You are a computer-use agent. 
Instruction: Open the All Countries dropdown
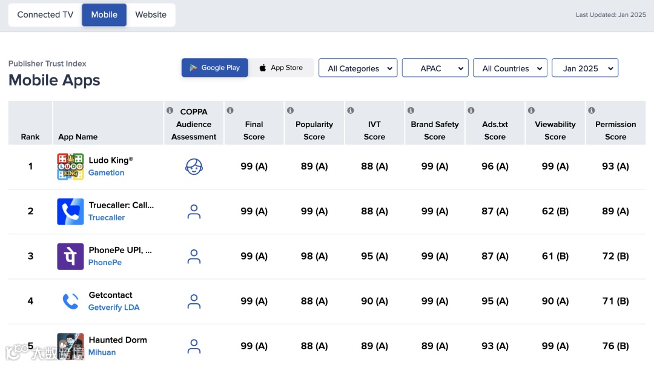[x=510, y=68]
